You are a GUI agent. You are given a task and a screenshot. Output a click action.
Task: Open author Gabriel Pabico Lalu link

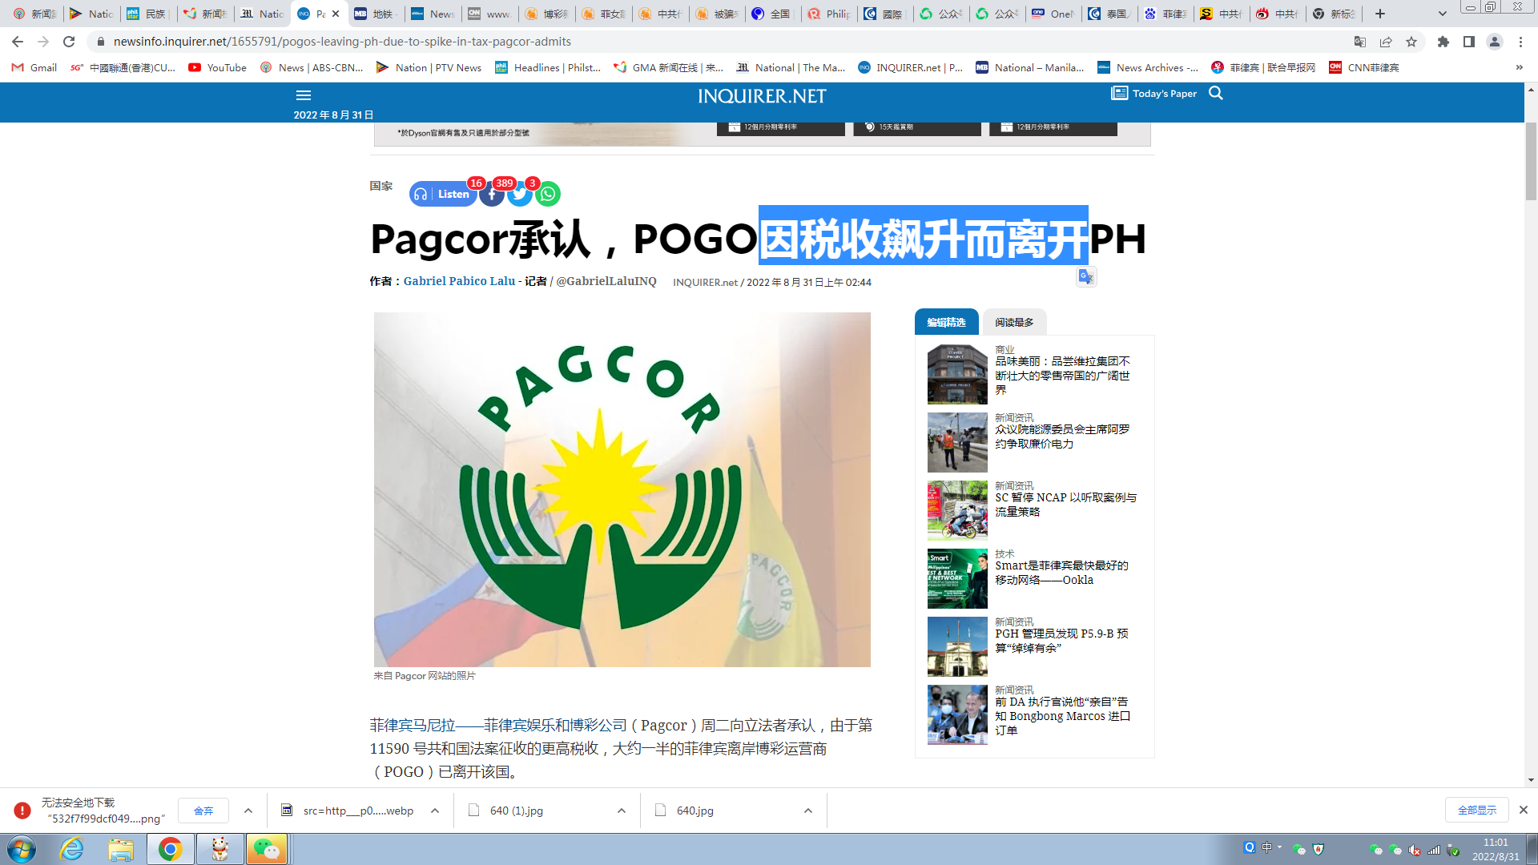459,281
